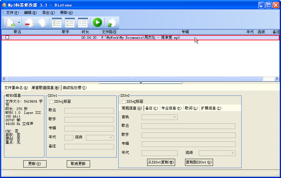Image resolution: width=281 pixels, height=178 pixels.
Task: Click the 从ID3v1复制 button
Action: (x=161, y=162)
